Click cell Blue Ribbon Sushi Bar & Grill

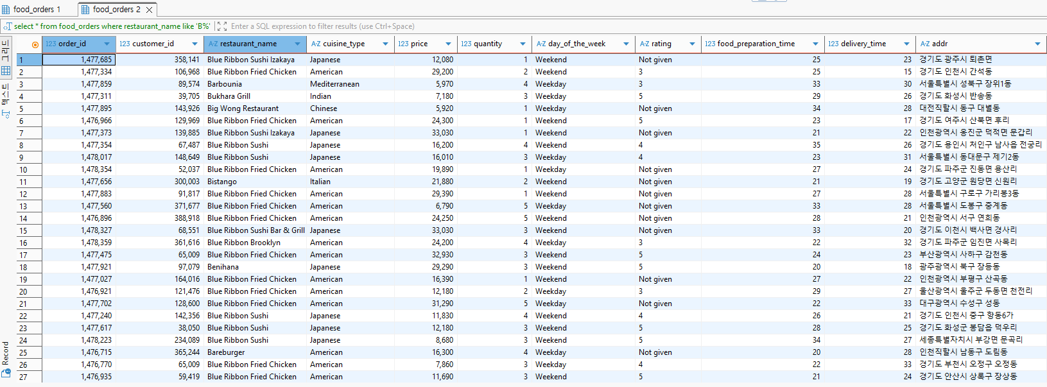pos(255,230)
